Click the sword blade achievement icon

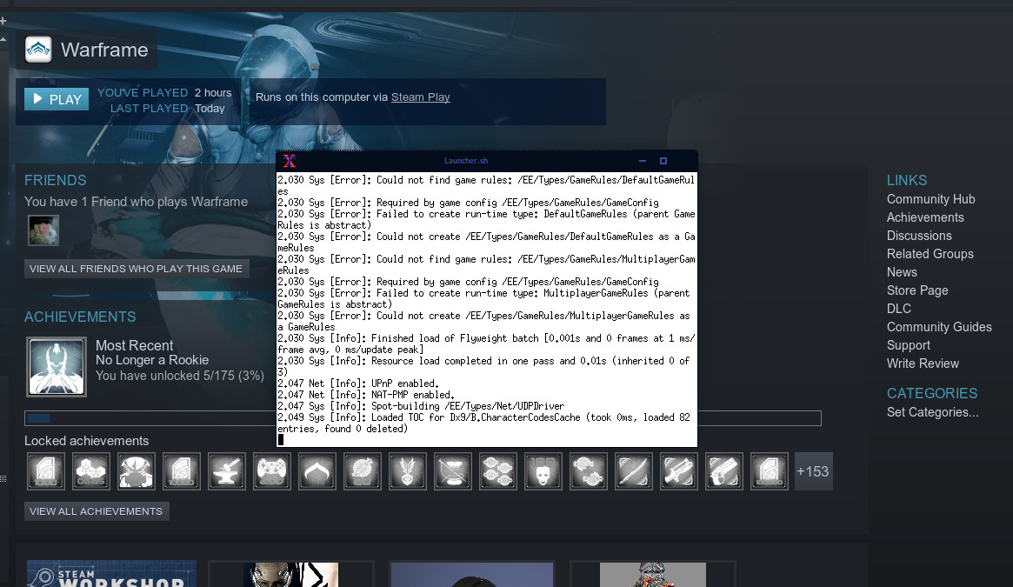[x=634, y=471]
